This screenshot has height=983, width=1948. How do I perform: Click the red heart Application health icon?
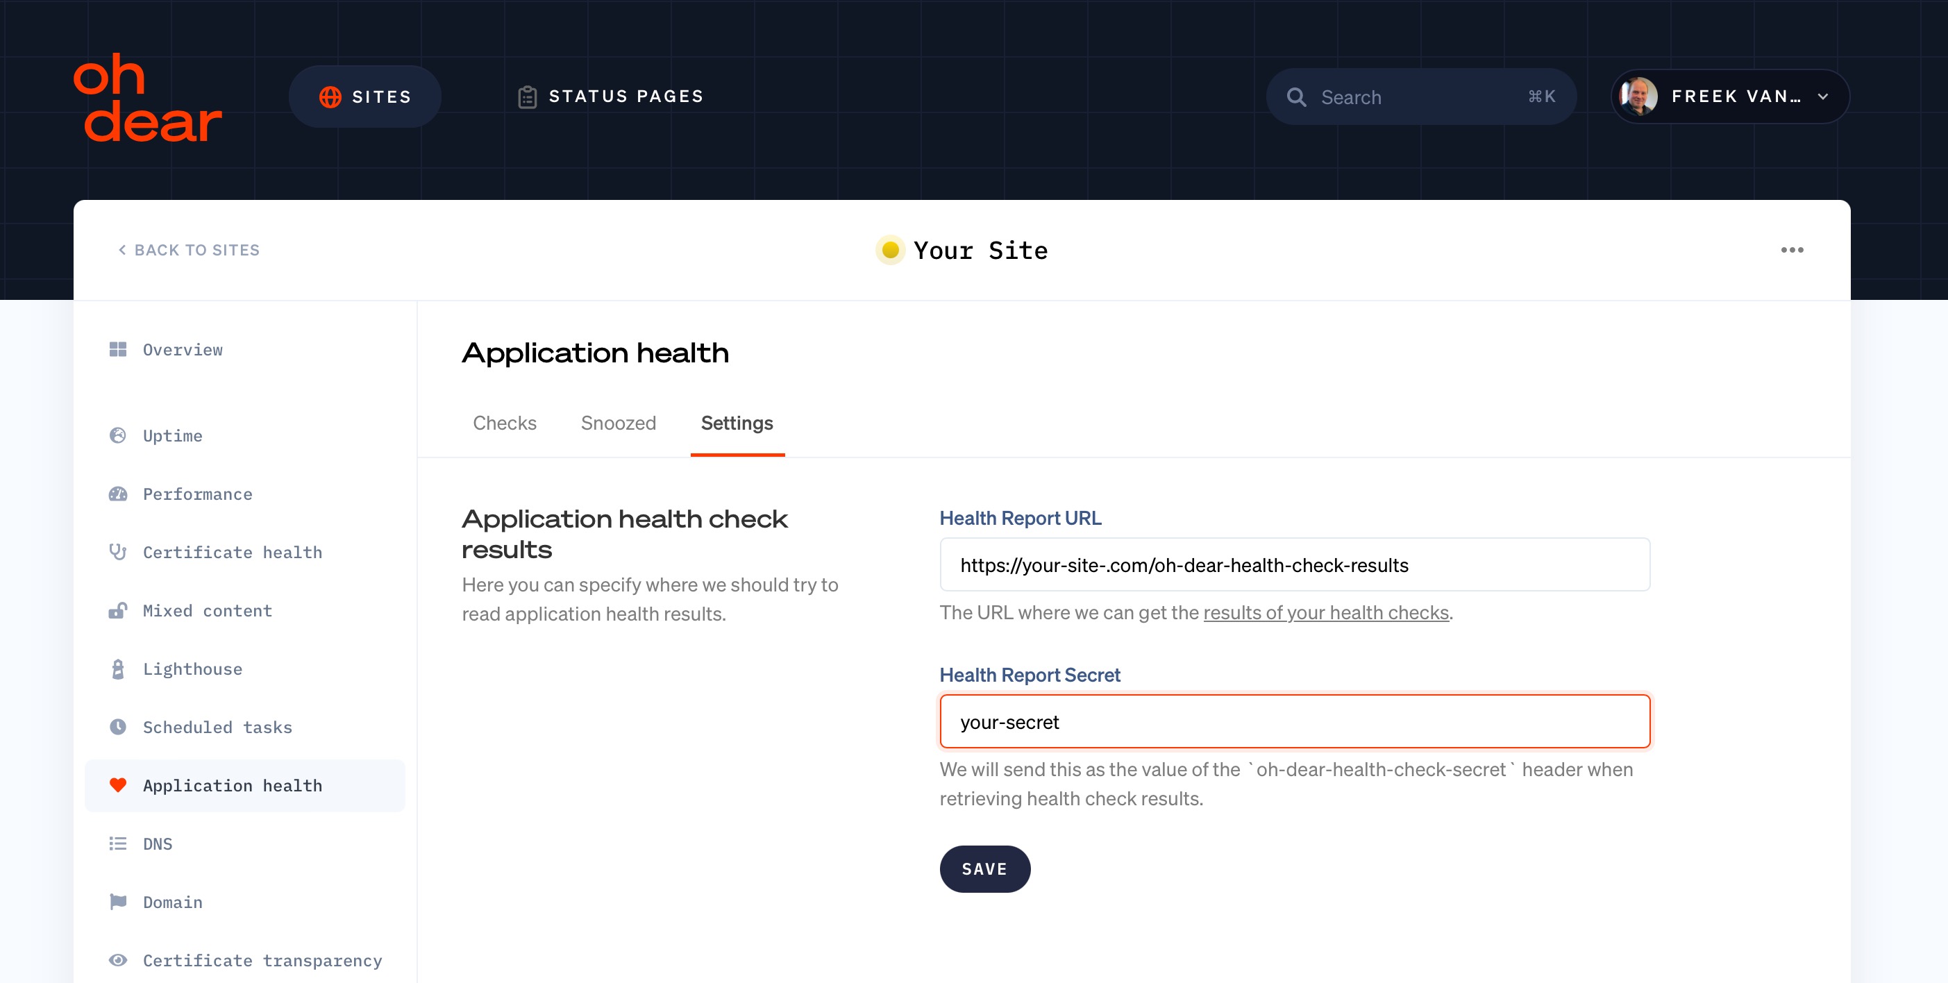[x=118, y=785]
